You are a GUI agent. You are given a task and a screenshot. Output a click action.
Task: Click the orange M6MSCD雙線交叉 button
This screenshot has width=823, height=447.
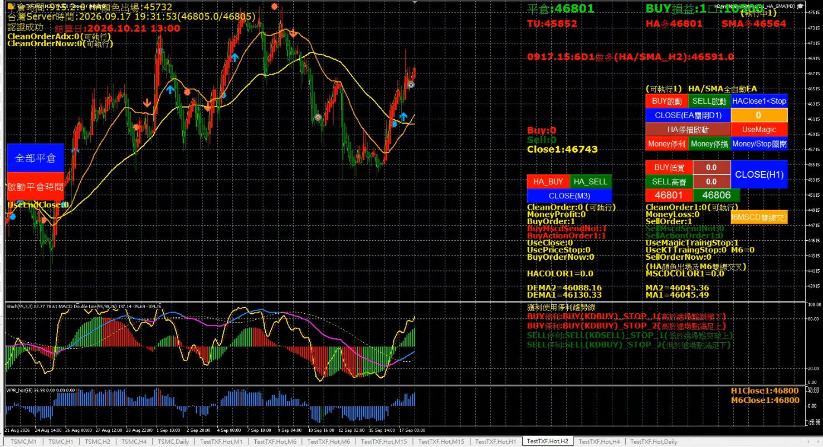759,217
